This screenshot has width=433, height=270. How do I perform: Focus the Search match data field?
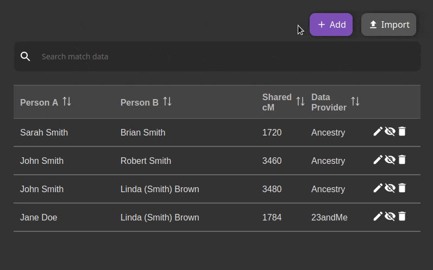click(217, 57)
